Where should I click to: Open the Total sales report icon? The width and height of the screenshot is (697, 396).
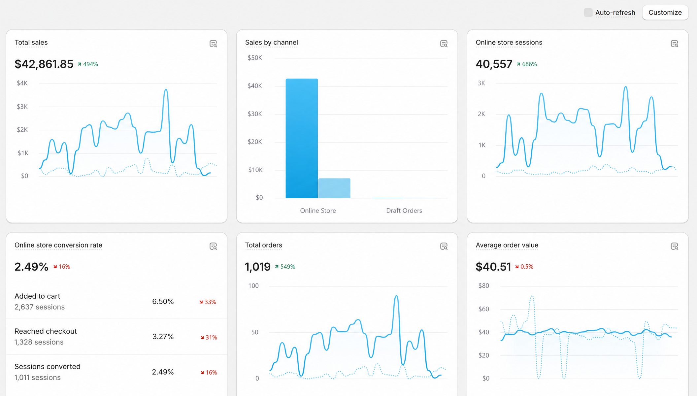coord(213,44)
